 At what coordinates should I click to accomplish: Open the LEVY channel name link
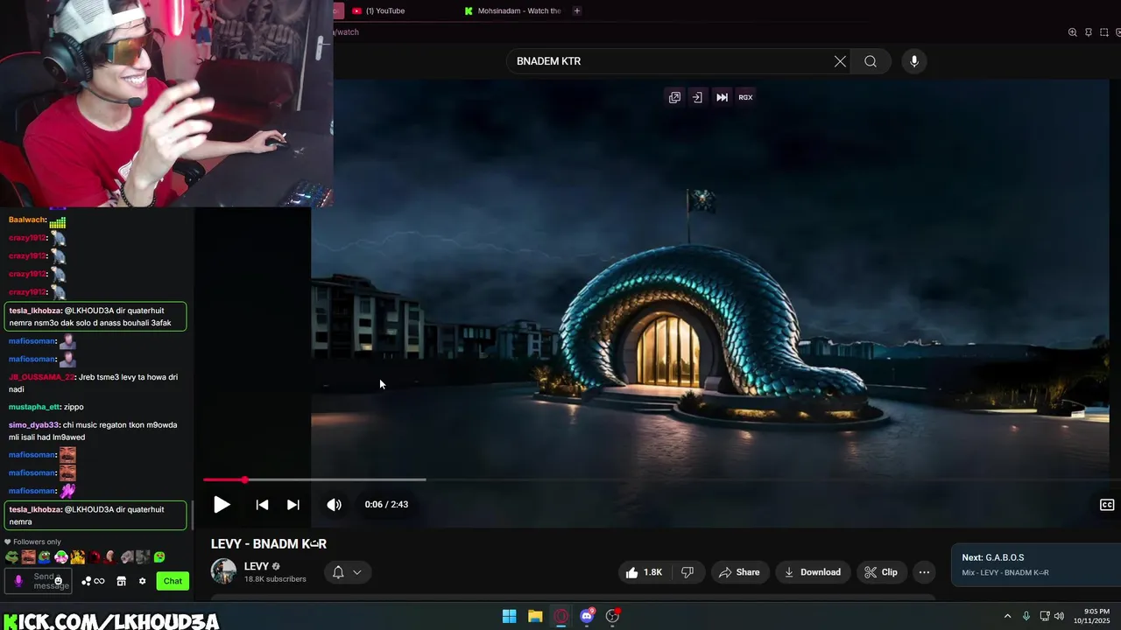(257, 566)
